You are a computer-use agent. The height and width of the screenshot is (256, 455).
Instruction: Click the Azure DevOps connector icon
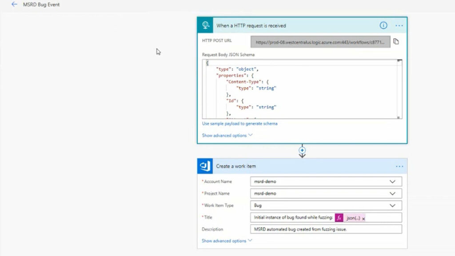(205, 166)
